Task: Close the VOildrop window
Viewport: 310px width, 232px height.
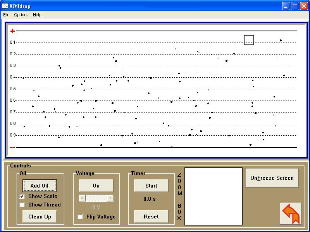Action: point(304,6)
